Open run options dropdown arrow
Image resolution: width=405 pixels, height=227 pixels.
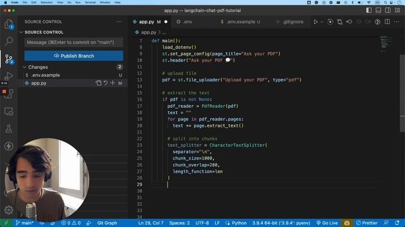coord(322,22)
